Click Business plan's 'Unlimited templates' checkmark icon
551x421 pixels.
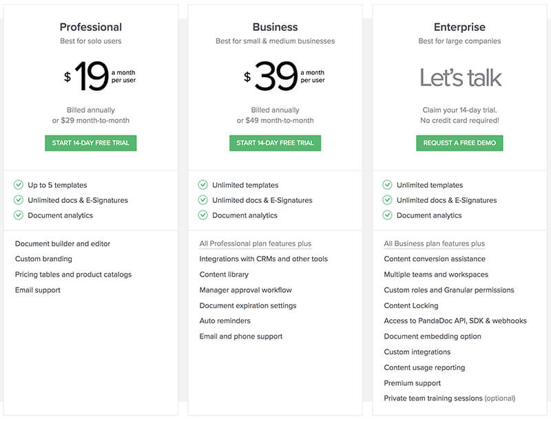[203, 185]
